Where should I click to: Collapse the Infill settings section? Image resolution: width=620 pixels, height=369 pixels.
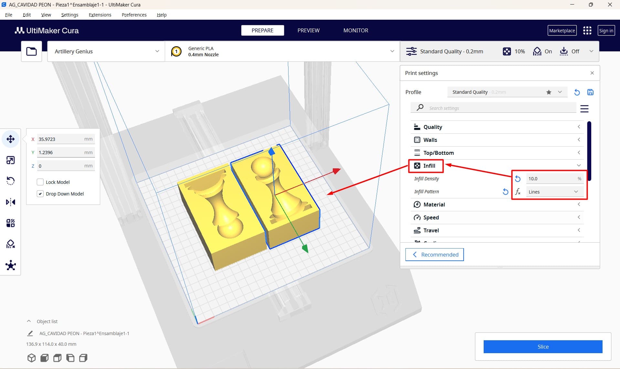(497, 166)
